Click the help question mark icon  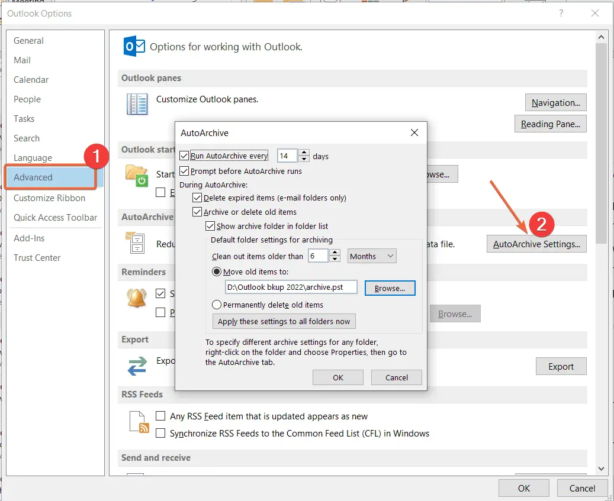pyautogui.click(x=561, y=13)
